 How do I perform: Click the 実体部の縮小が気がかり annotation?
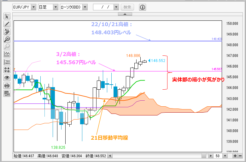click(x=198, y=80)
